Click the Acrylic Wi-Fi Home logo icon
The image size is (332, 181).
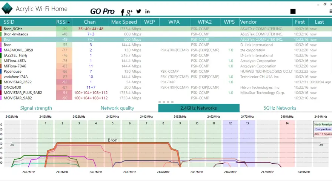point(7,8)
